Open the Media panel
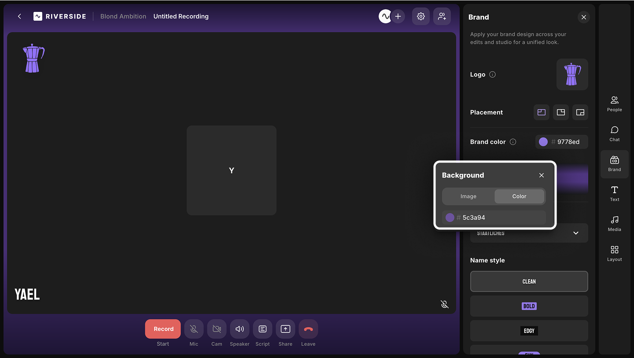This screenshot has height=358, width=634. [x=614, y=223]
